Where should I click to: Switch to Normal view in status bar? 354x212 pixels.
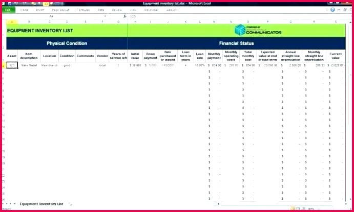pos(293,208)
